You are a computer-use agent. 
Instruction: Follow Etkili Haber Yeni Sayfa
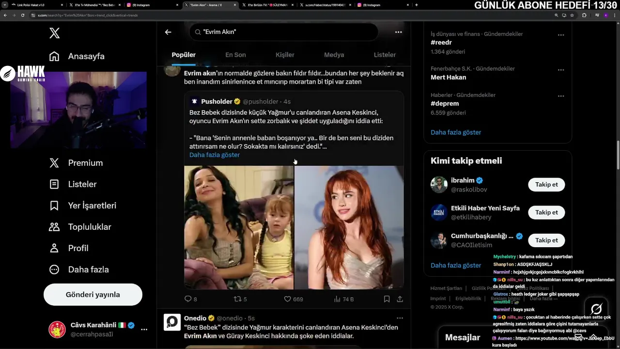pyautogui.click(x=546, y=212)
